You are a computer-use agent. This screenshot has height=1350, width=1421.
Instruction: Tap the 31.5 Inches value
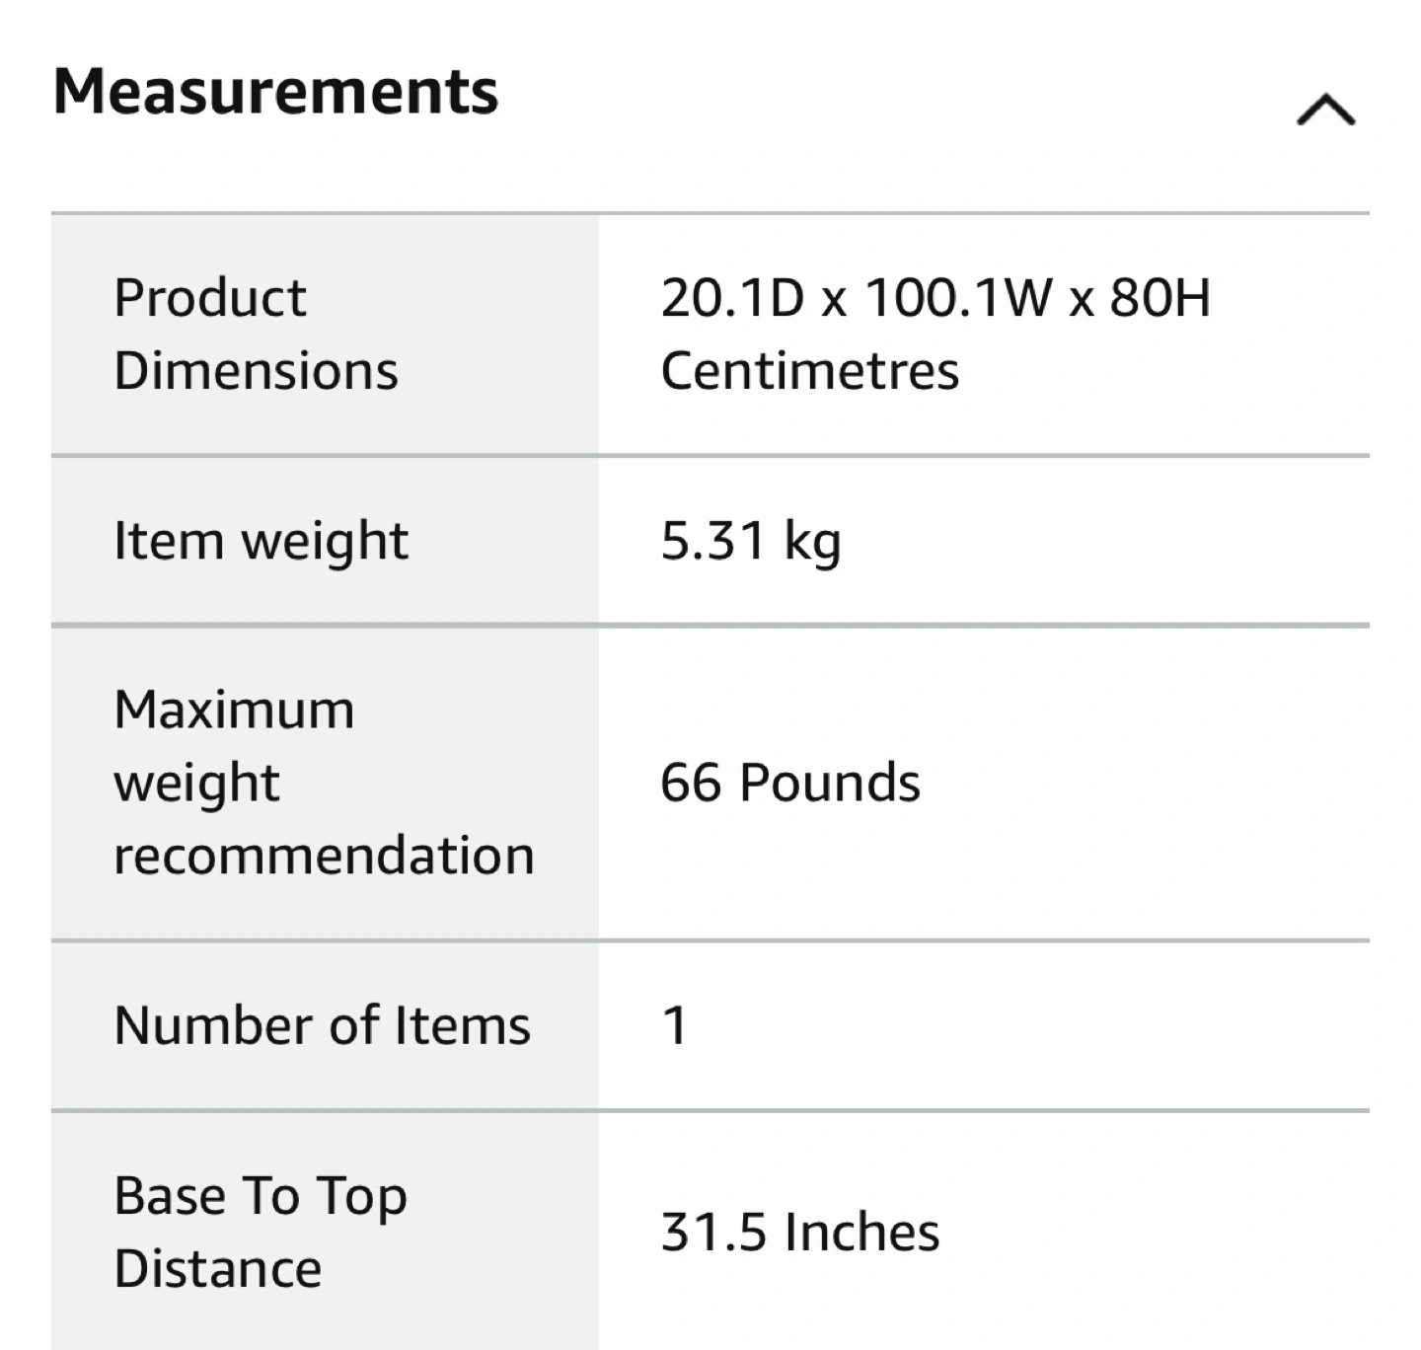click(800, 1233)
